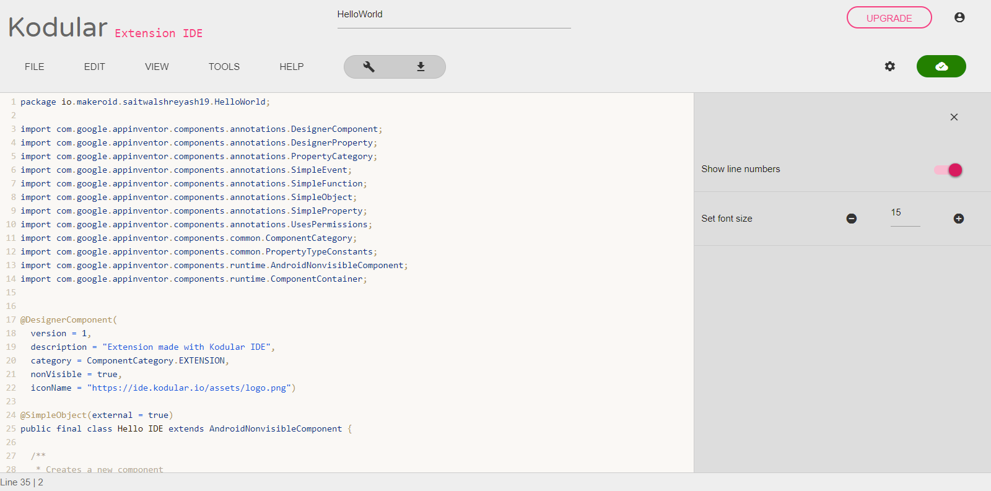The image size is (991, 491).
Task: Click the Kodular logo
Action: [x=58, y=27]
